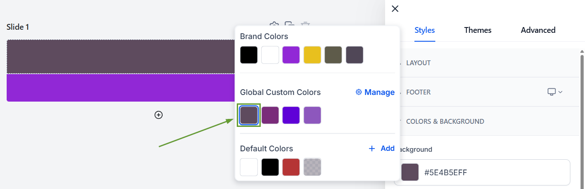Select the magenta global custom color
The width and height of the screenshot is (585, 189).
[x=270, y=115]
